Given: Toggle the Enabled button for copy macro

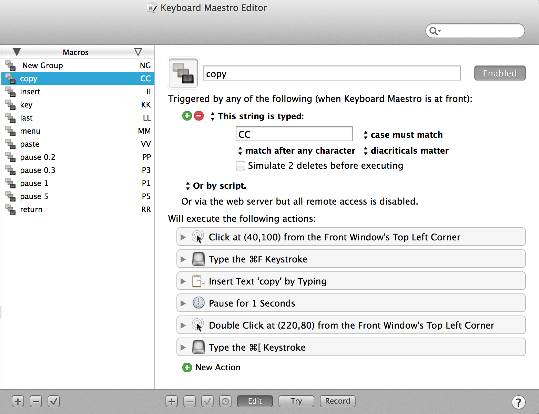Looking at the screenshot, I should [x=500, y=73].
